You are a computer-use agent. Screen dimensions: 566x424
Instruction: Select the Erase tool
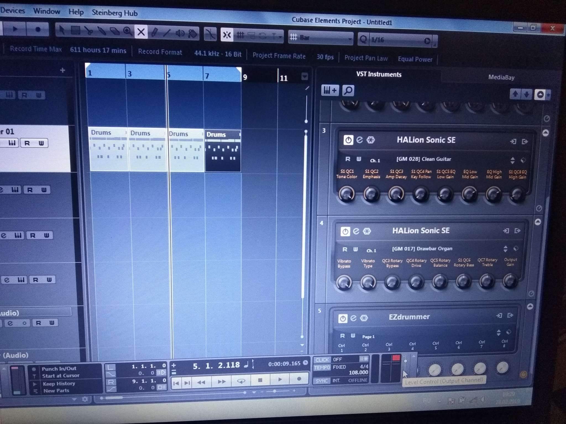pyautogui.click(x=114, y=31)
